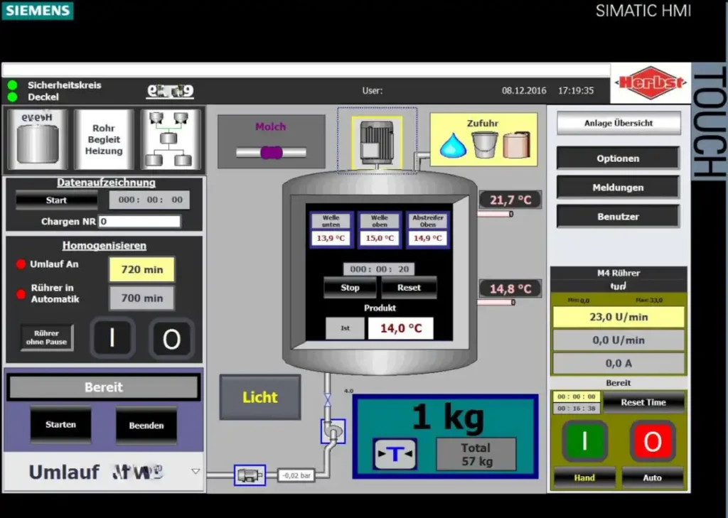
Task: Click Reset Time for M4 Rührer
Action: click(x=643, y=402)
